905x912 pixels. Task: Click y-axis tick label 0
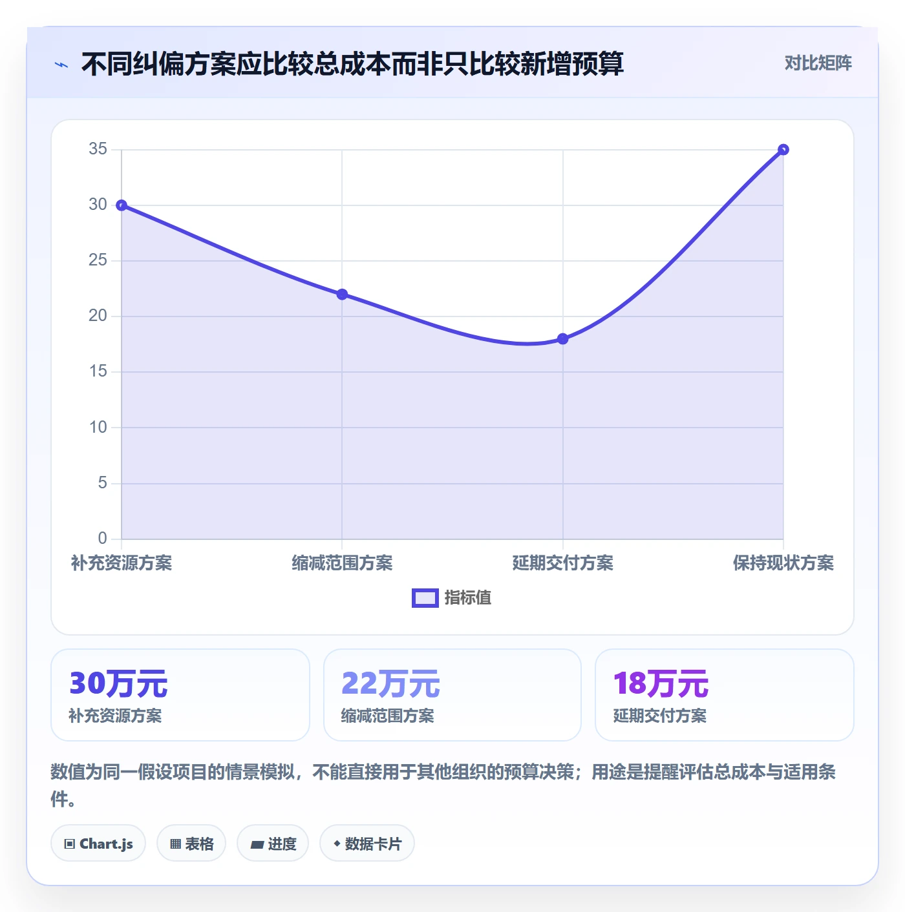[x=102, y=539]
